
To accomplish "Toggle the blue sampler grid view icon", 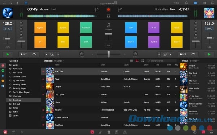I will pos(26,3).
